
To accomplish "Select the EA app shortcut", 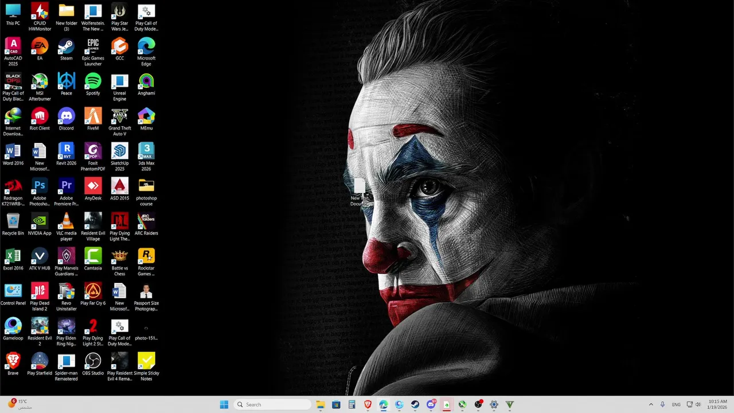I will point(40,49).
